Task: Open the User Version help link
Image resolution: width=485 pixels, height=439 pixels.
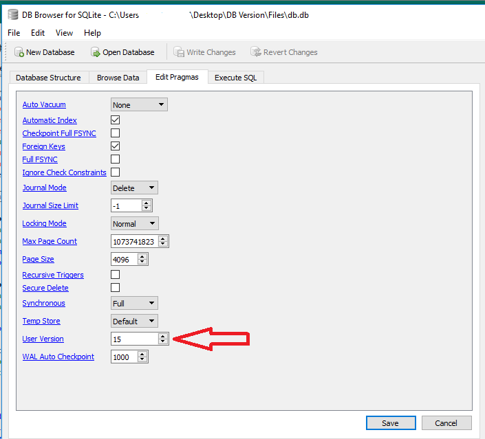Action: (43, 339)
